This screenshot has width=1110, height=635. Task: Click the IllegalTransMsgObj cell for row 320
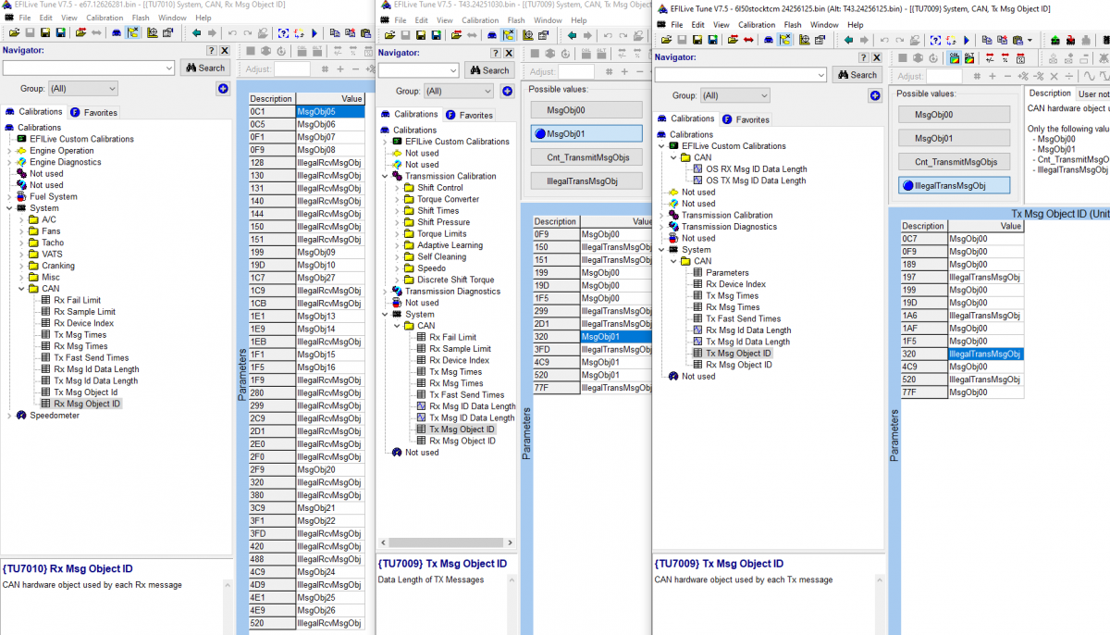pos(986,354)
